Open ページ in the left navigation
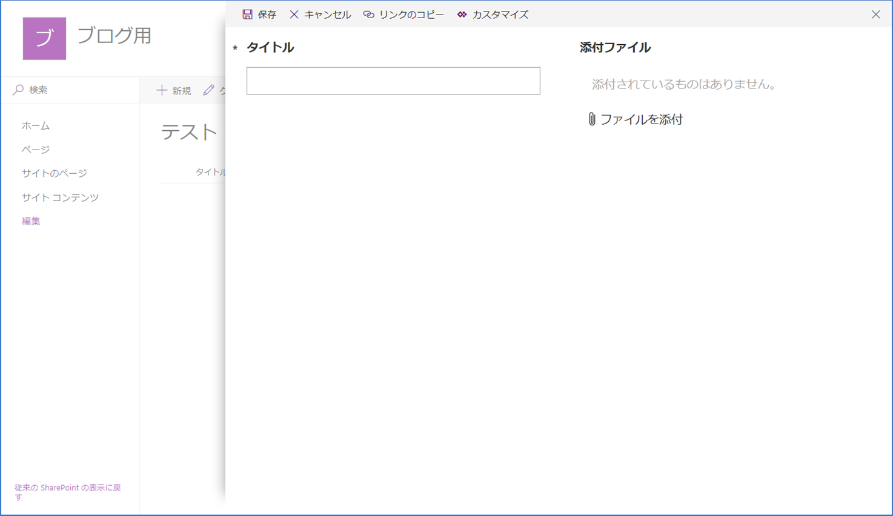Viewport: 893px width, 516px height. click(36, 150)
